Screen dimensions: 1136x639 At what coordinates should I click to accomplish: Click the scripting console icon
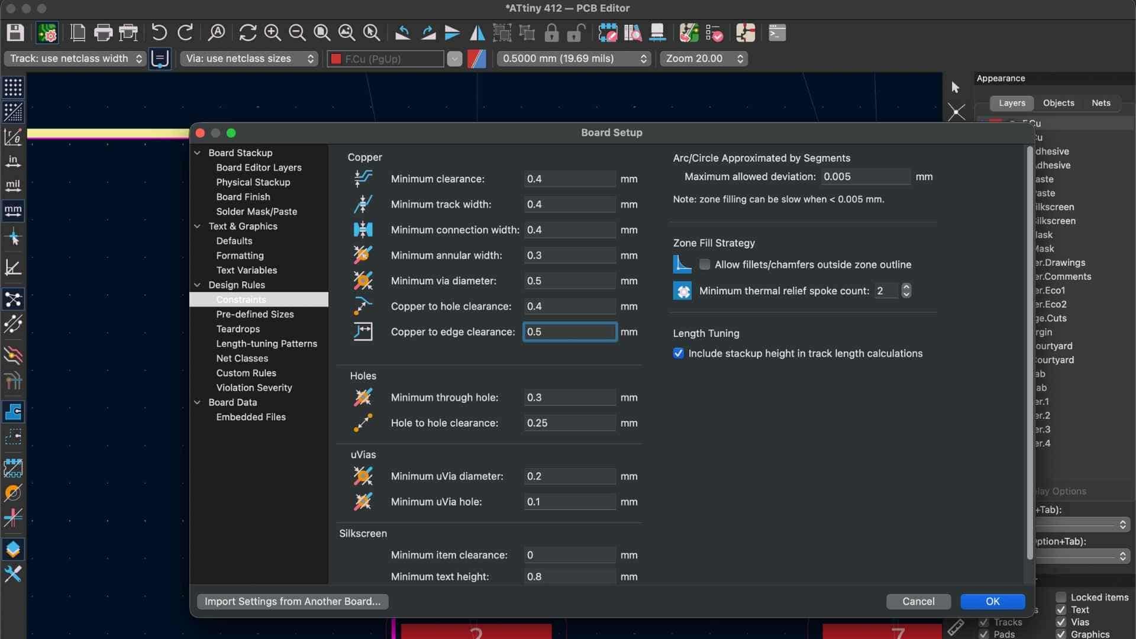pyautogui.click(x=777, y=33)
